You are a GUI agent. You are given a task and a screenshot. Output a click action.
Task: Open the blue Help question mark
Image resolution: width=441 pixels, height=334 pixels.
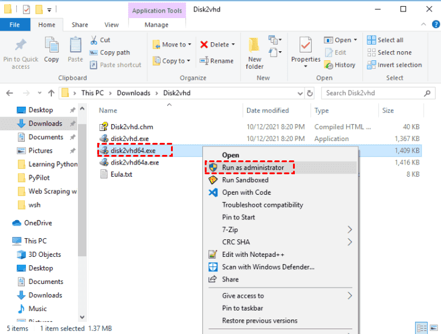tap(436, 25)
